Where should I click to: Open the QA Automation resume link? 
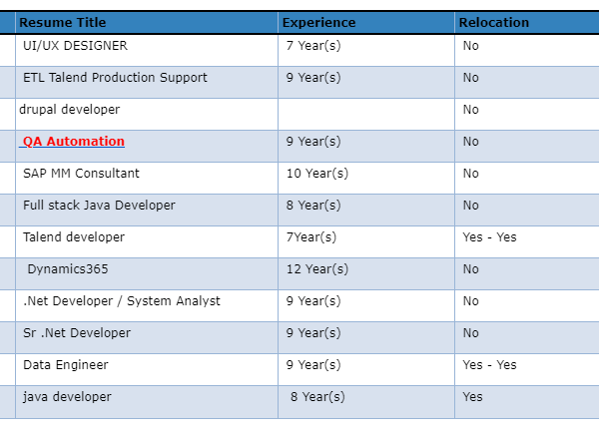(x=74, y=142)
